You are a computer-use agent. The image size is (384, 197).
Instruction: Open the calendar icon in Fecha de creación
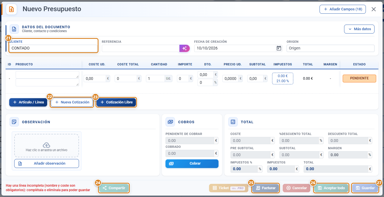279,48
